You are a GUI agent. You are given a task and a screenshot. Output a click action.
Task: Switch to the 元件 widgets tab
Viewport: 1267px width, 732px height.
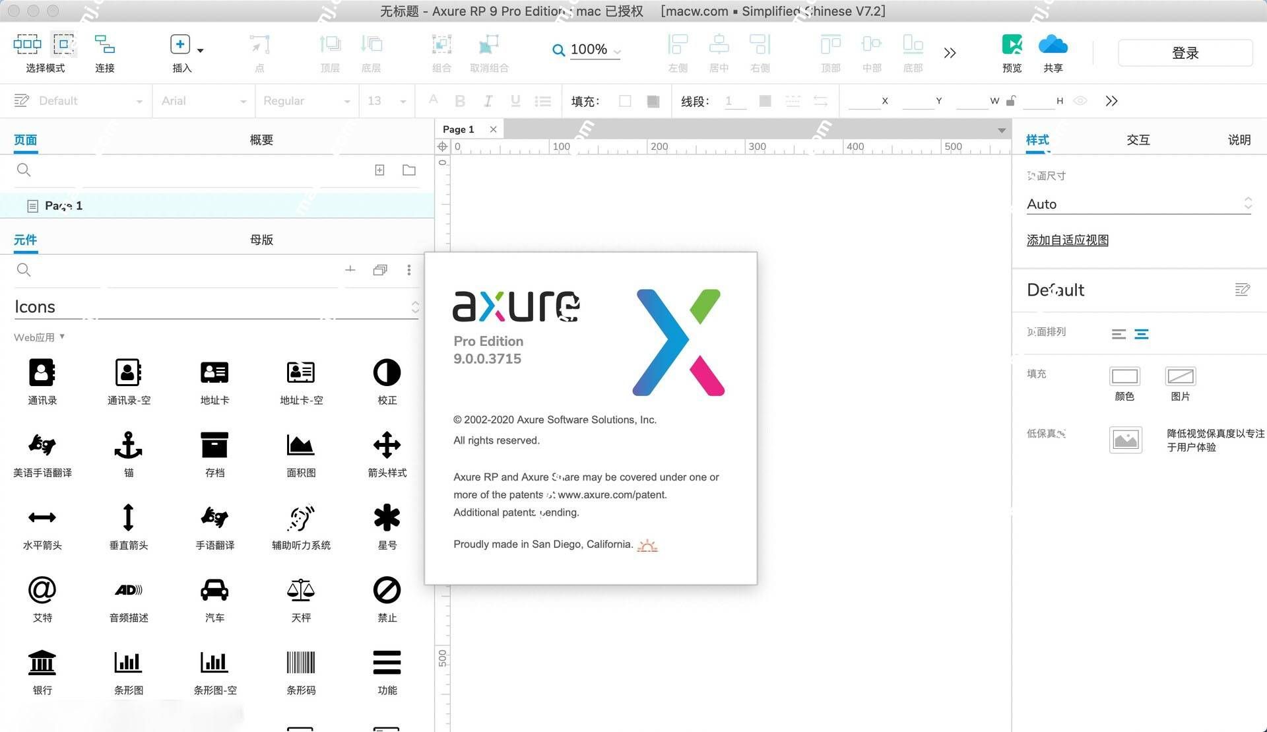tap(26, 240)
